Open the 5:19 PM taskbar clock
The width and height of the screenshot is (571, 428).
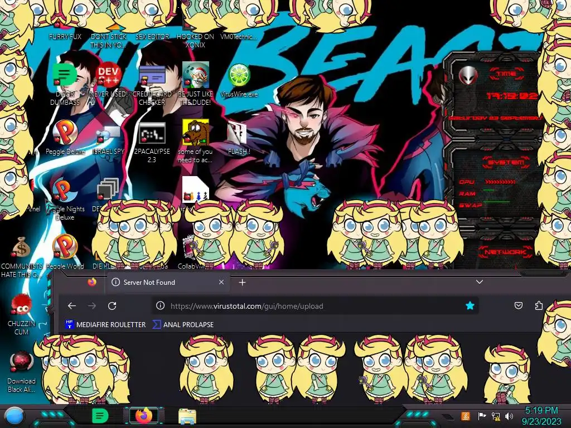coord(541,416)
